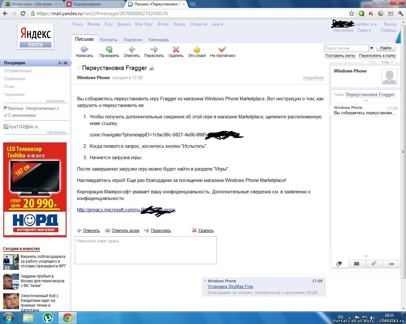Open the conversation view icon in right panel
Screen dimensions: 406x324
click(x=339, y=264)
